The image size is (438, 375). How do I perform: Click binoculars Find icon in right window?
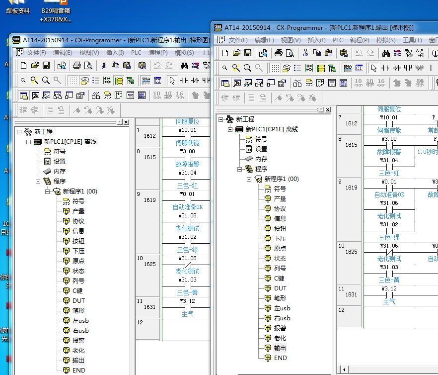pos(386,53)
